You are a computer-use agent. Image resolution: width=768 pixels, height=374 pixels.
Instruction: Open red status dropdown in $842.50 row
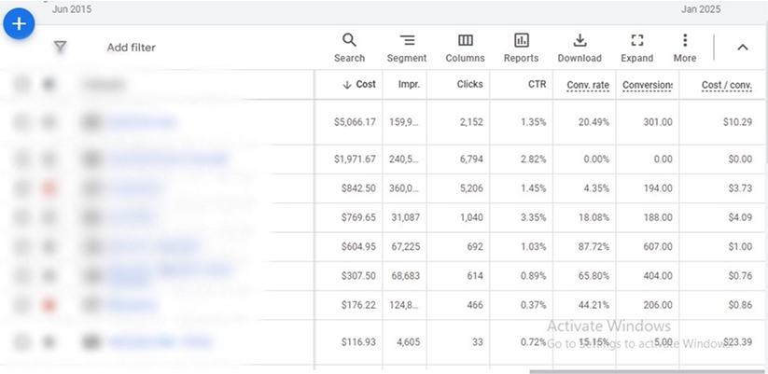tap(49, 188)
